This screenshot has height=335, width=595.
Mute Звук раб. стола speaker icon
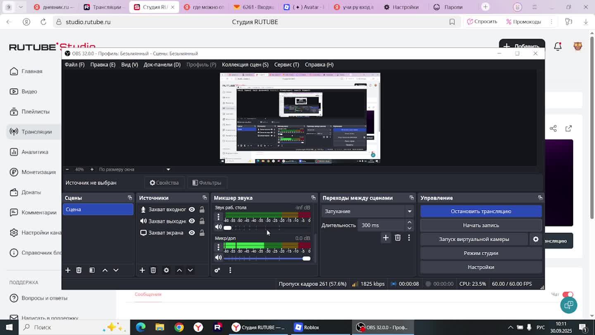pos(218,227)
